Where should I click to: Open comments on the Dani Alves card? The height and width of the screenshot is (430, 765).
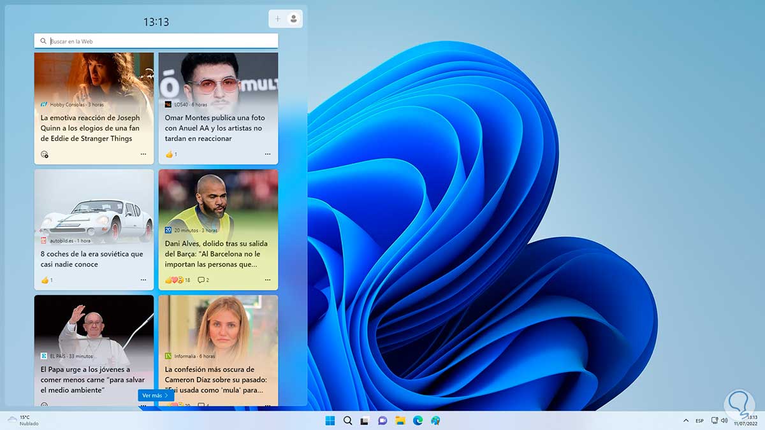pyautogui.click(x=203, y=280)
